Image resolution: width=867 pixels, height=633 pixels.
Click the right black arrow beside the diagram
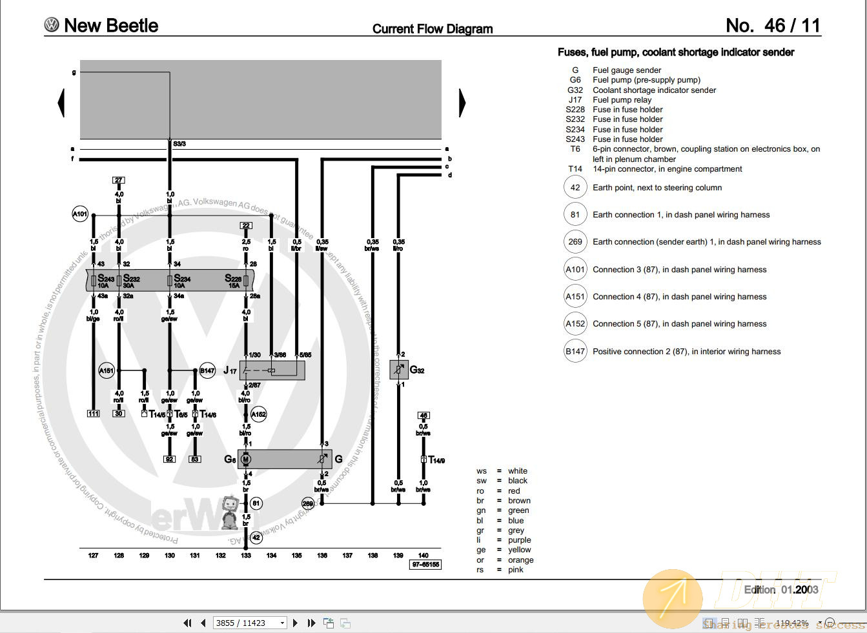(462, 103)
